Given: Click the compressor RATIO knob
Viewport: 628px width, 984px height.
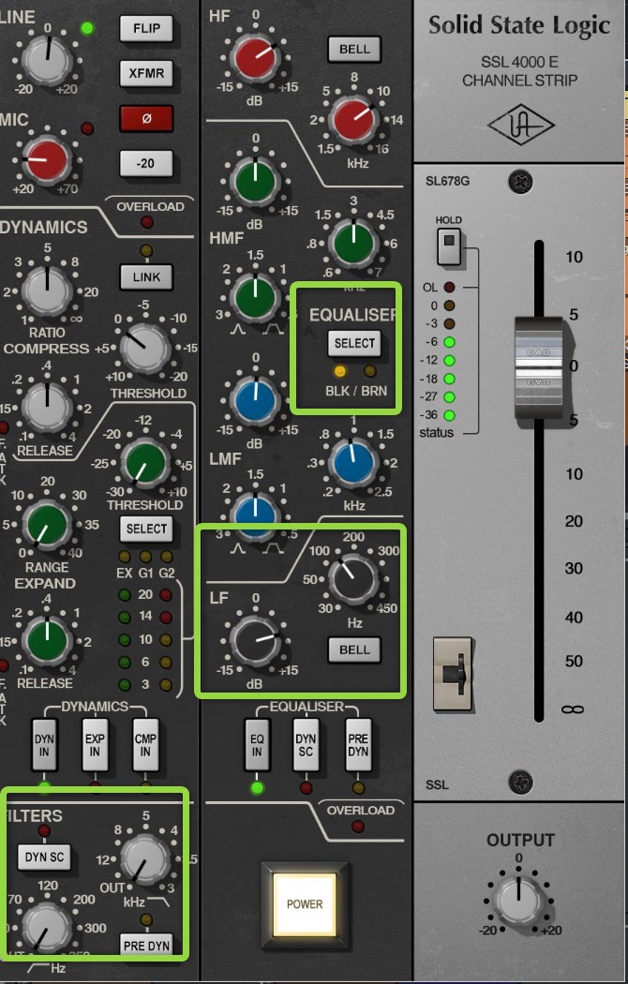Looking at the screenshot, I should pyautogui.click(x=47, y=291).
